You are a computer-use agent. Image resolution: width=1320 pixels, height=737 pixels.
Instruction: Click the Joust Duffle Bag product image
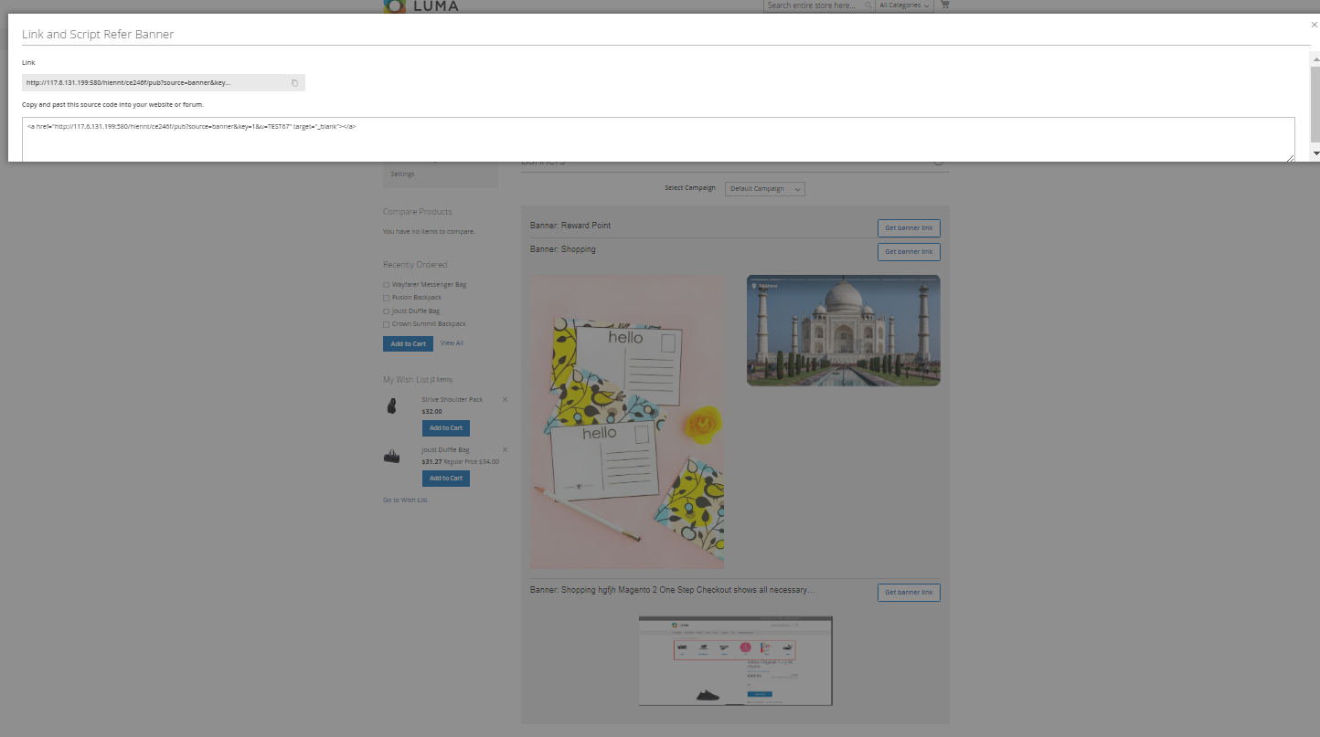coord(391,457)
